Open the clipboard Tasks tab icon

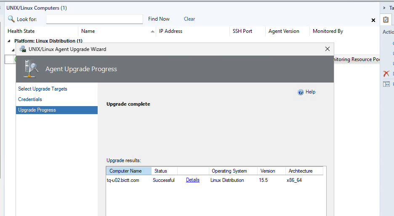[386, 20]
